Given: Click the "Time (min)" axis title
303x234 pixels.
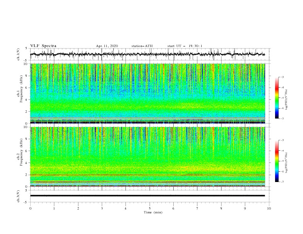Looking at the screenshot, I should coord(153,212).
